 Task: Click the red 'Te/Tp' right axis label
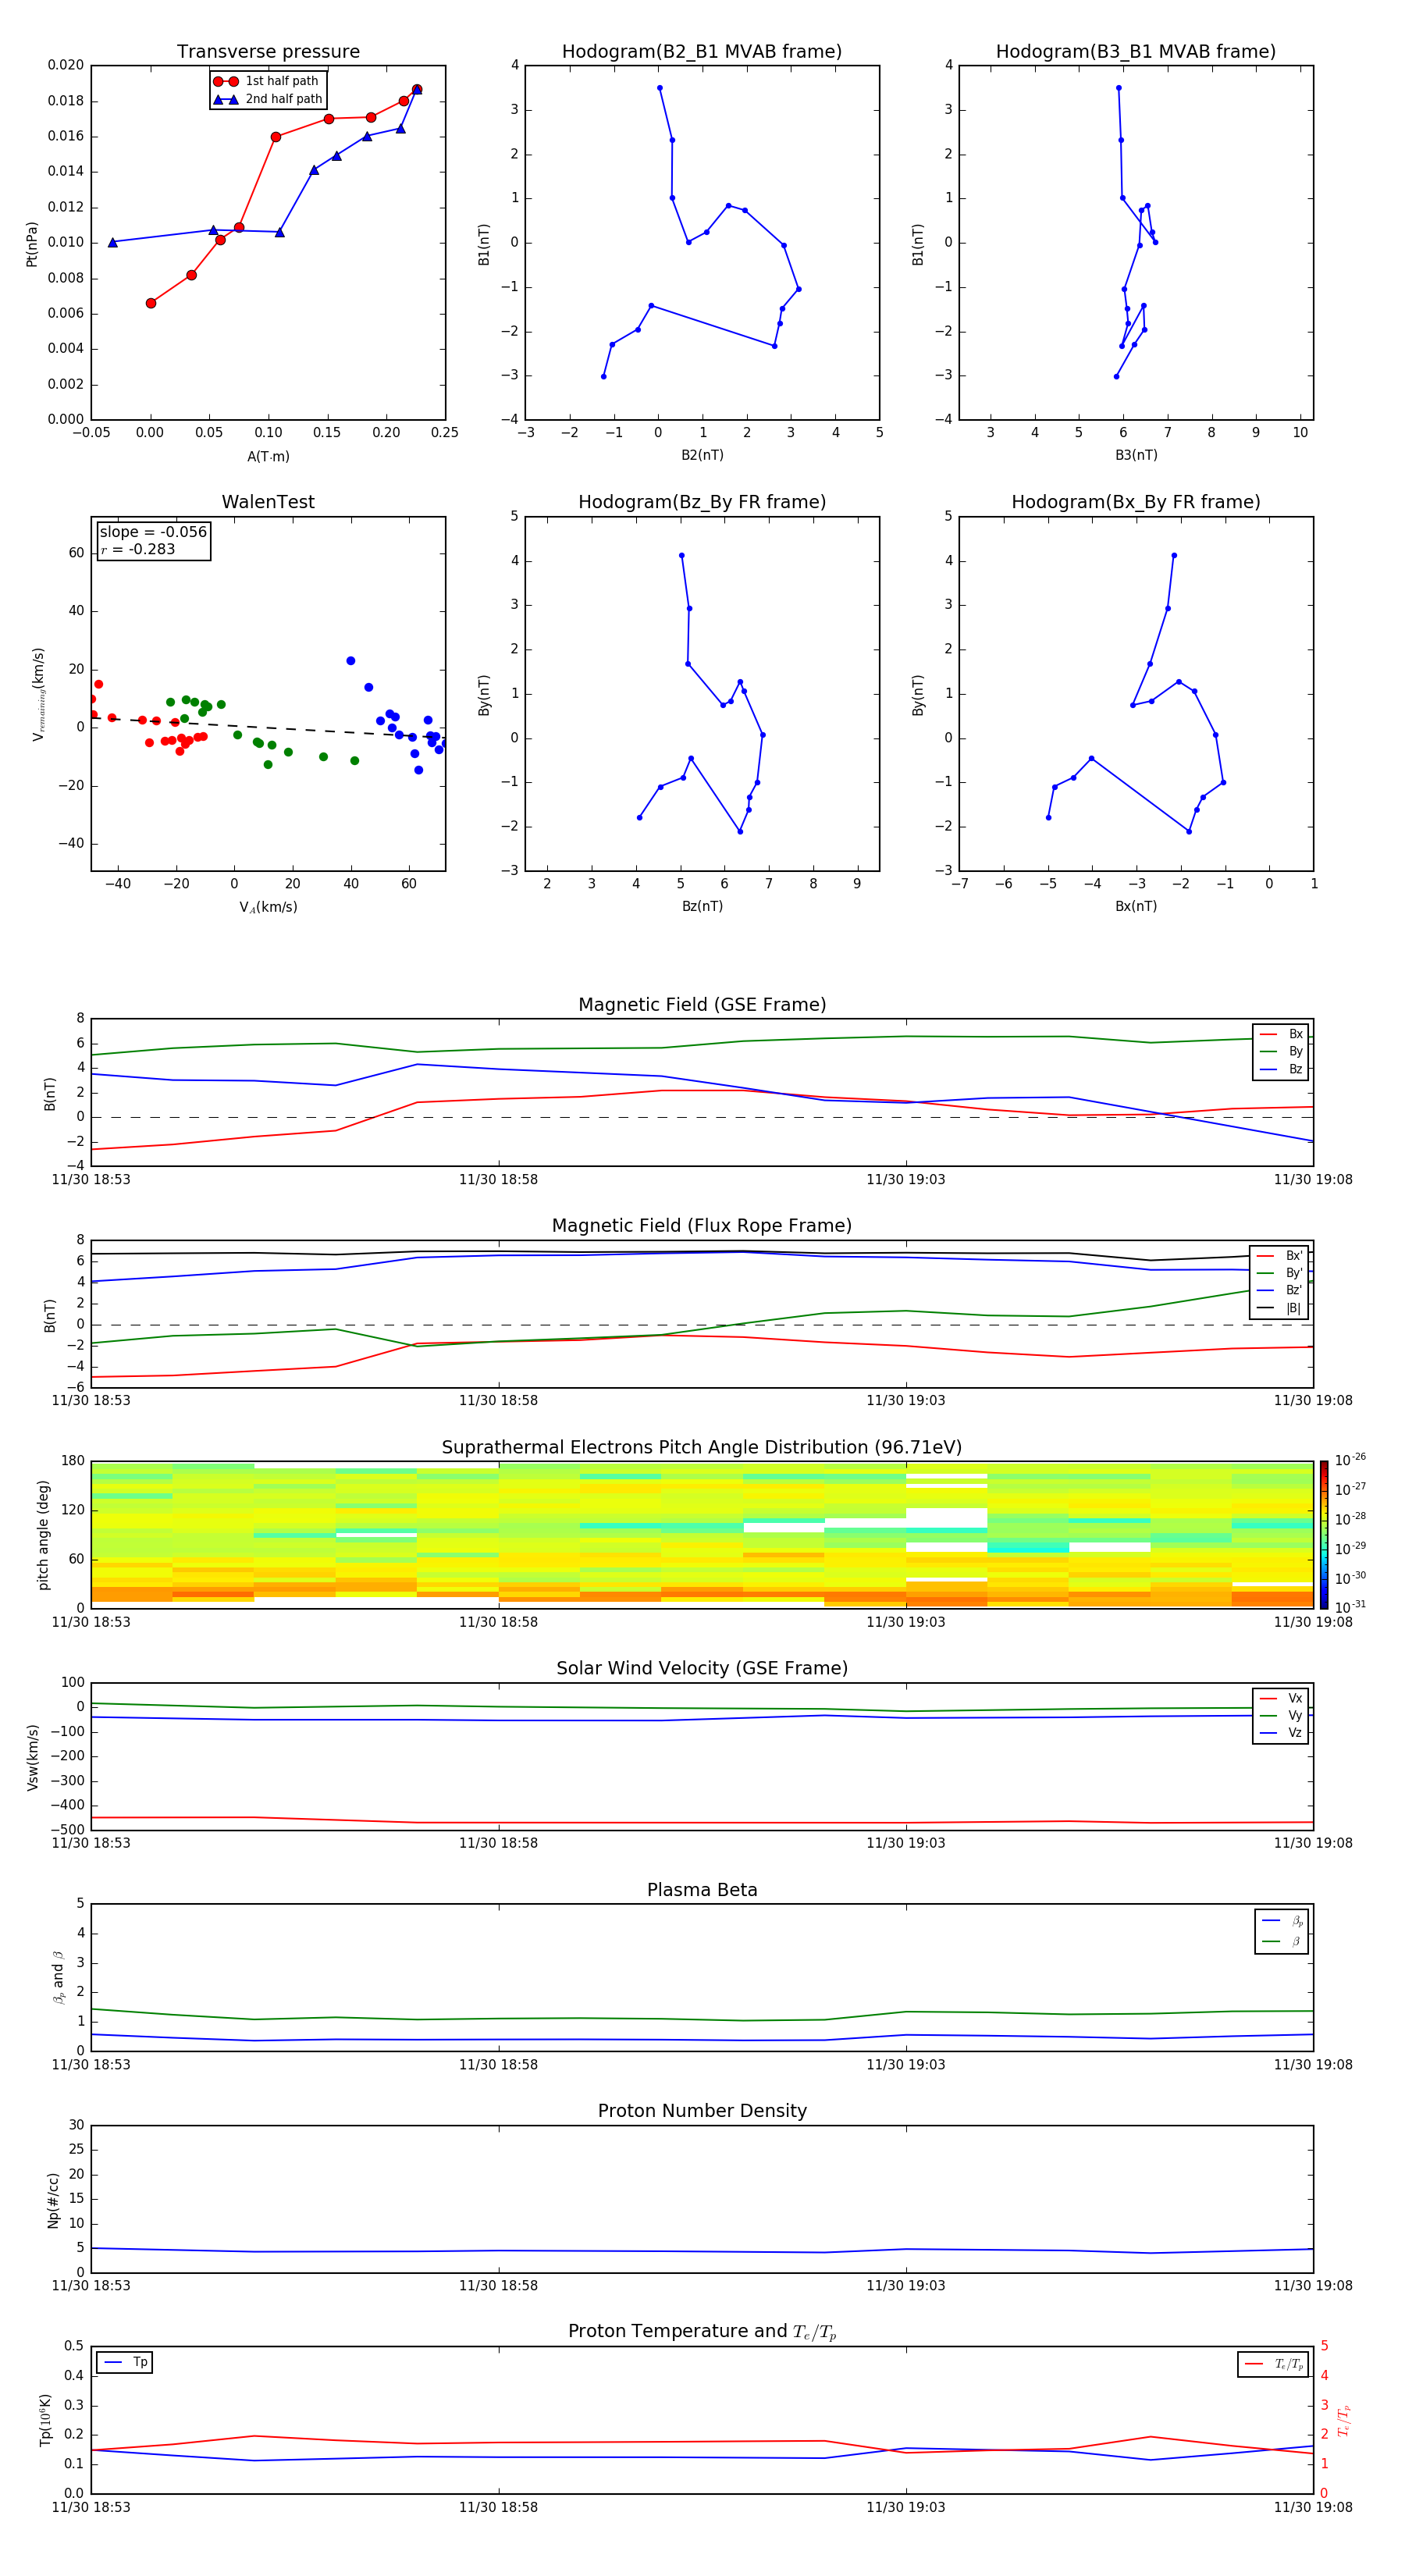[1344, 2421]
